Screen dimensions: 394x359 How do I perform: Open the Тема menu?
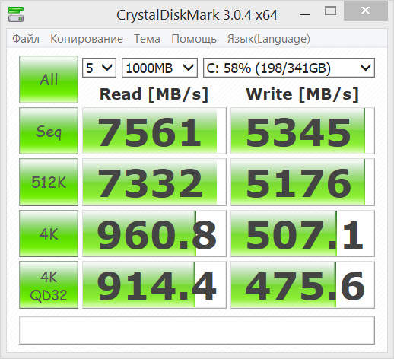147,39
